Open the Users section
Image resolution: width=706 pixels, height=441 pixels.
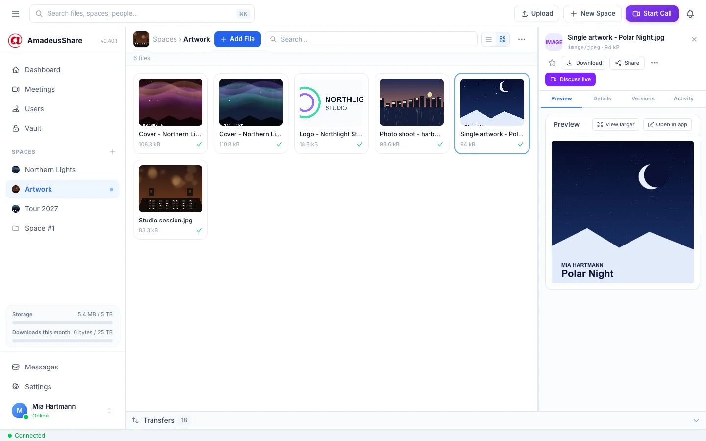[x=63, y=109]
